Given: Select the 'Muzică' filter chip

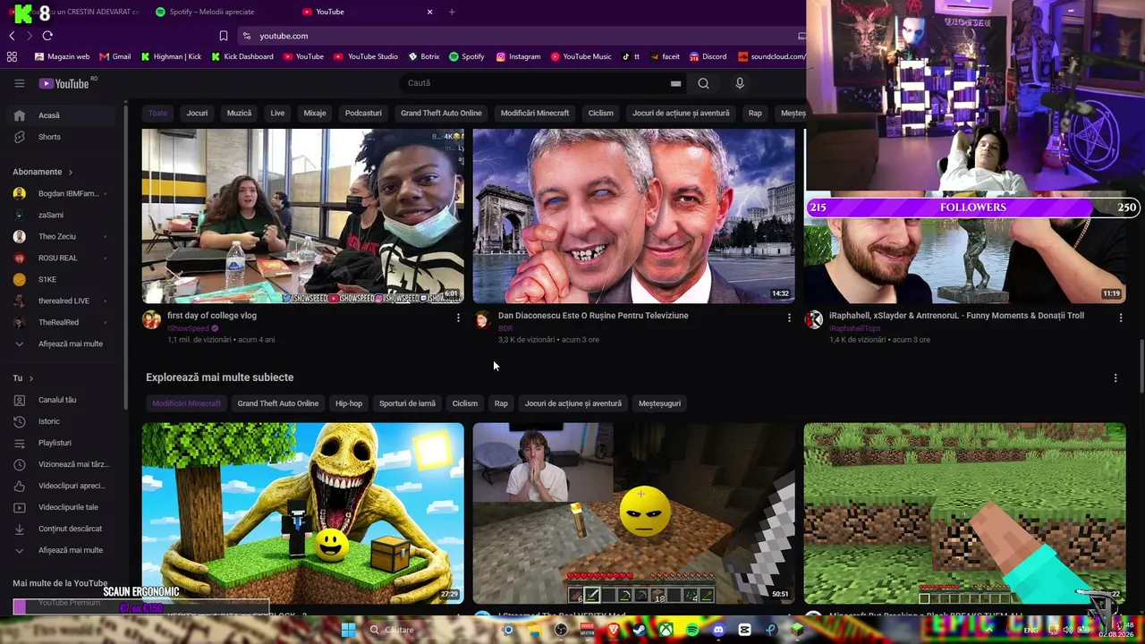Looking at the screenshot, I should pos(239,113).
